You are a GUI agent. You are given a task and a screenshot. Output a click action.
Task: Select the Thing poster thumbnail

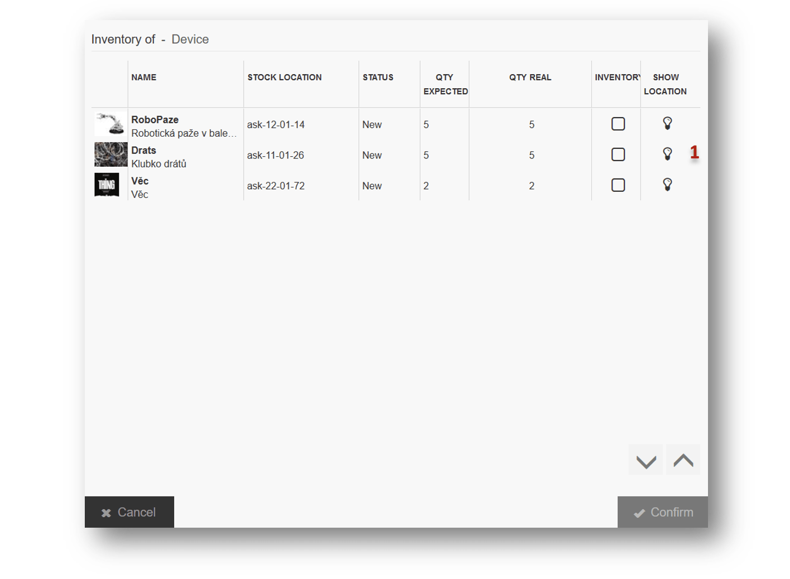click(x=107, y=185)
